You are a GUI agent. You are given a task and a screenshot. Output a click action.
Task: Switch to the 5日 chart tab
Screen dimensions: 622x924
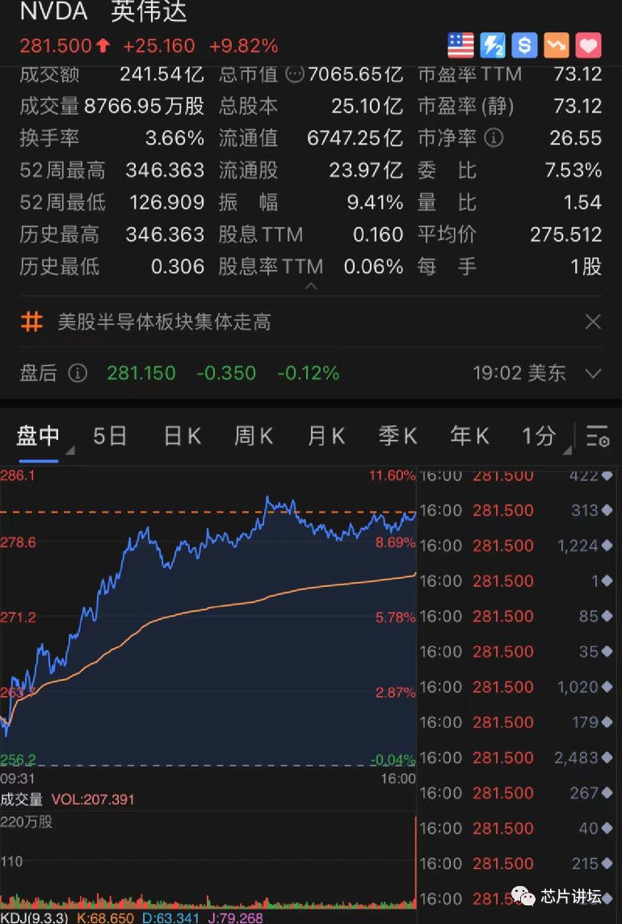[x=110, y=437]
